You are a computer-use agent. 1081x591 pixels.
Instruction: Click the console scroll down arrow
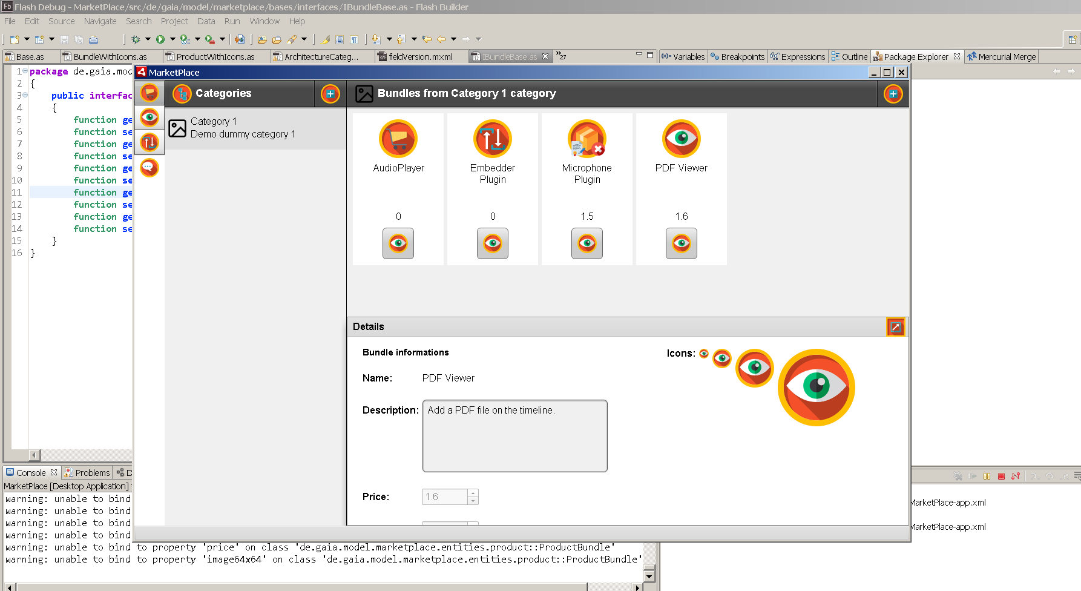[x=649, y=576]
